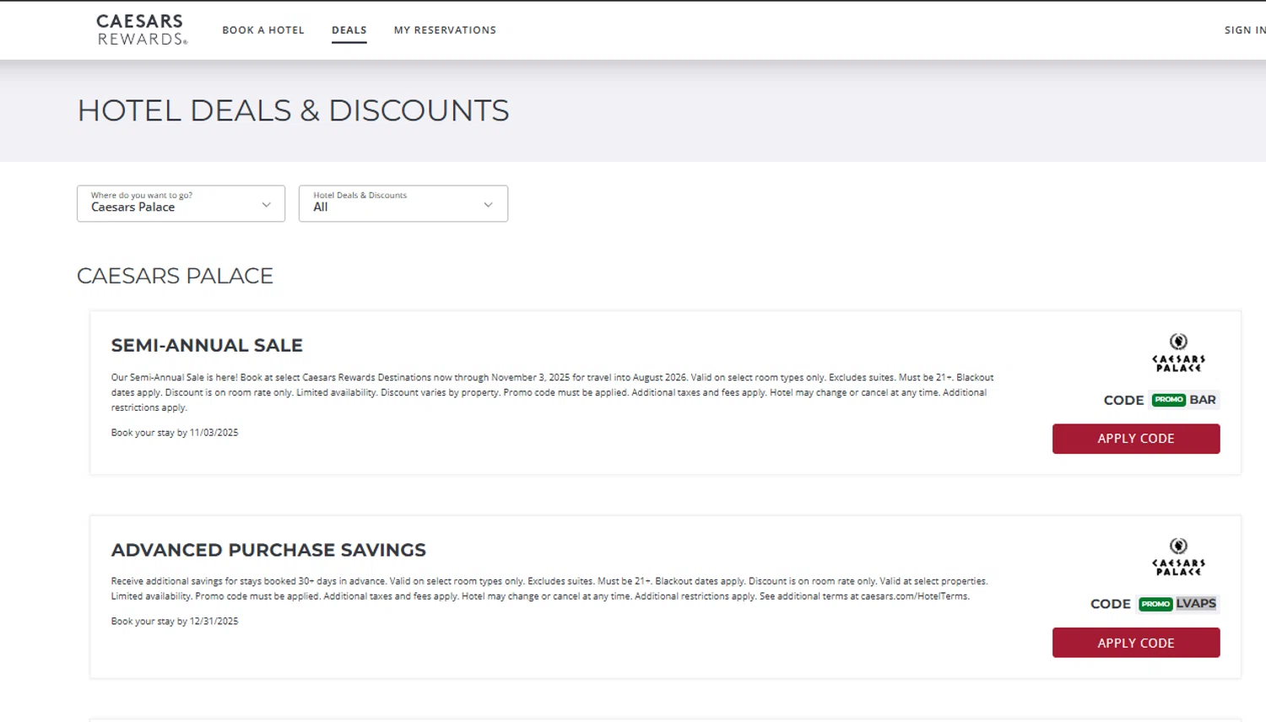Viewport: 1266px width, 722px height.
Task: Apply code for Advanced Purchase Savings
Action: (1136, 643)
